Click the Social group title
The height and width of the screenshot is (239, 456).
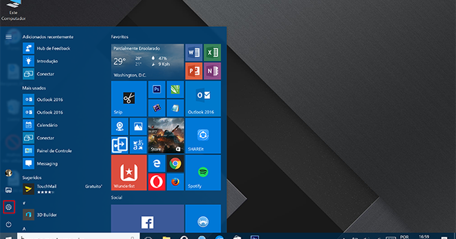[x=116, y=198]
